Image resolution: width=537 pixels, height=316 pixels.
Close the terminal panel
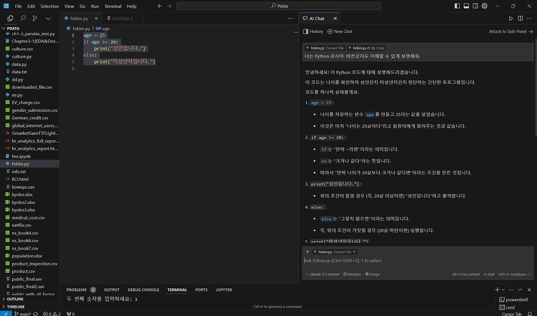tap(529, 290)
